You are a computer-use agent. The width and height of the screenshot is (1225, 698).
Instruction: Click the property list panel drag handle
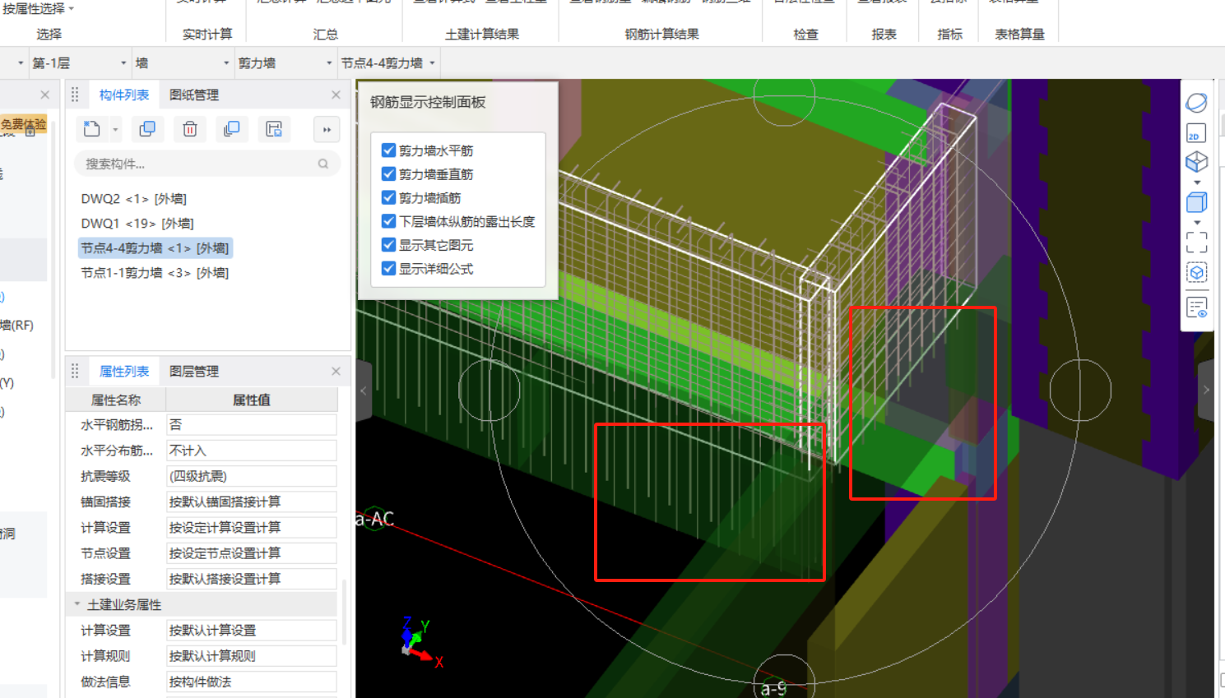coord(75,371)
